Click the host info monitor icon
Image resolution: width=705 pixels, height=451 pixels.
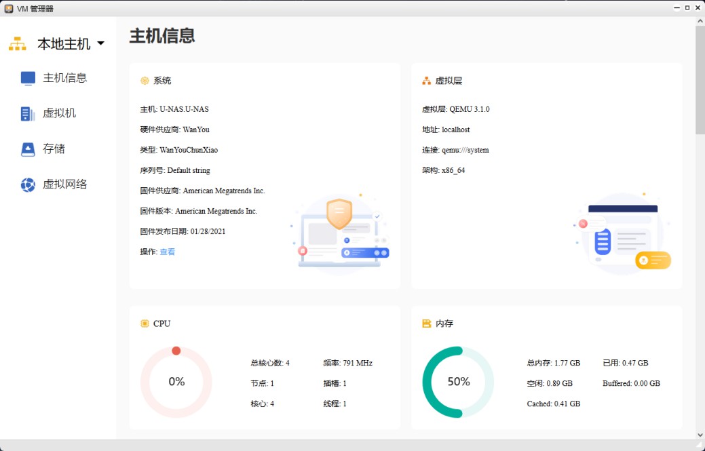tap(28, 78)
